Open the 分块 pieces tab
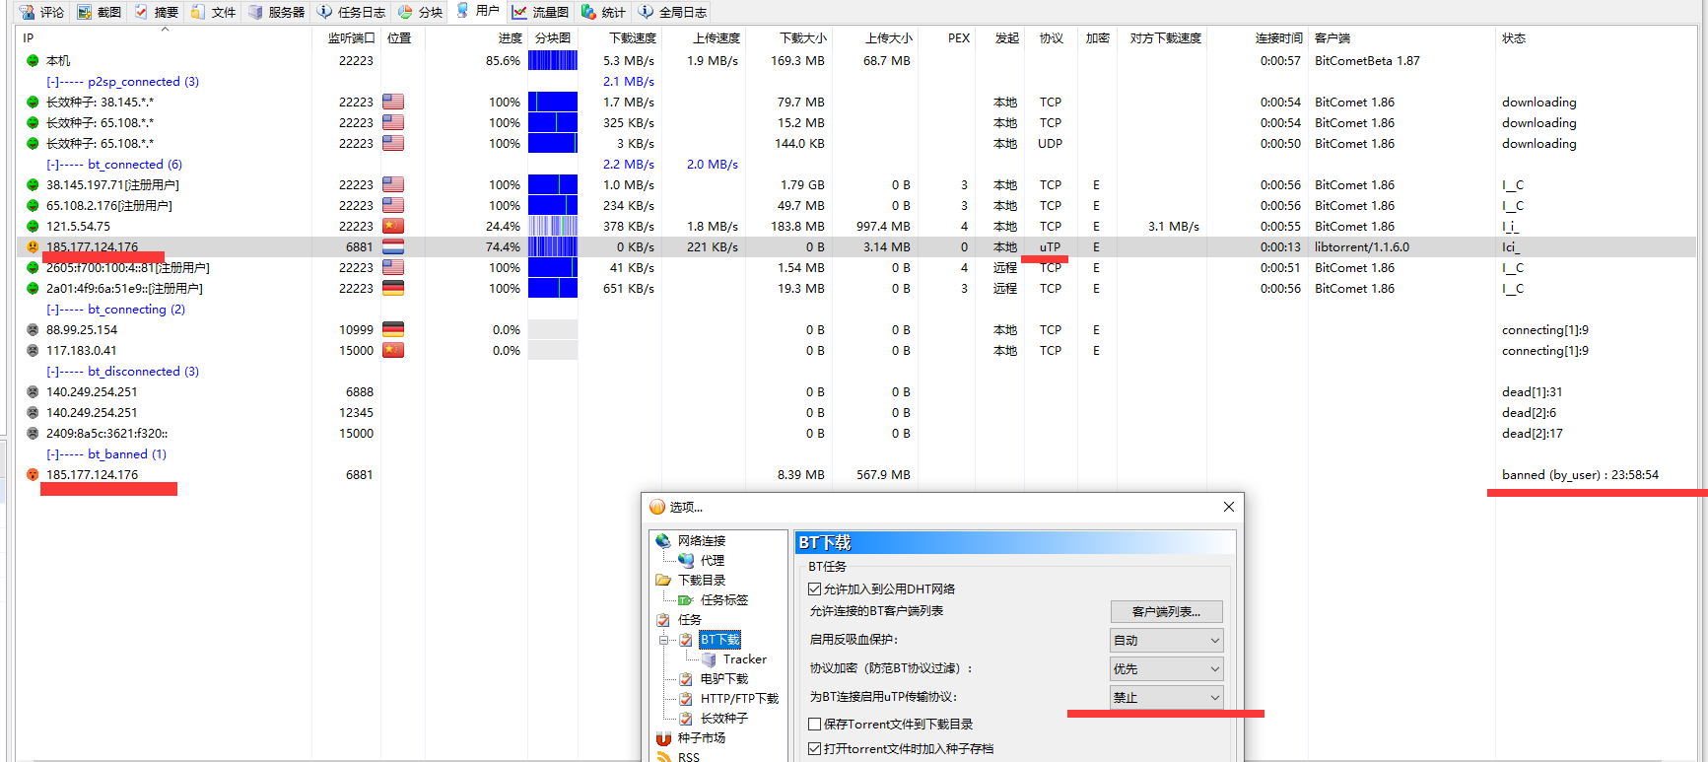 pyautogui.click(x=421, y=12)
